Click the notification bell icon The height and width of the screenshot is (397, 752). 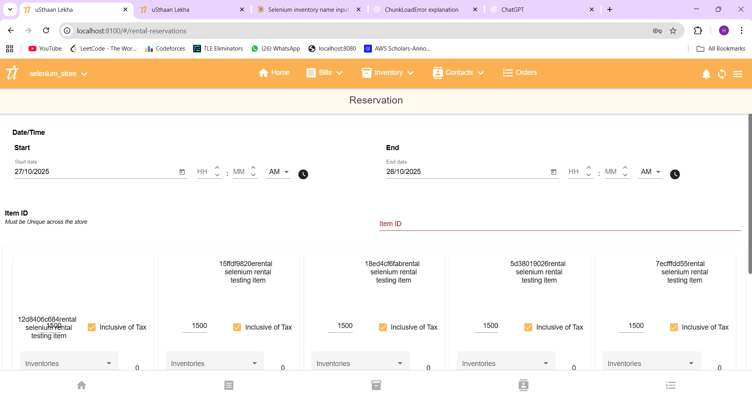click(x=706, y=74)
